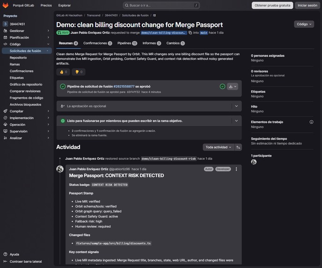Click Elementos de trabajo info icon

click(x=311, y=122)
